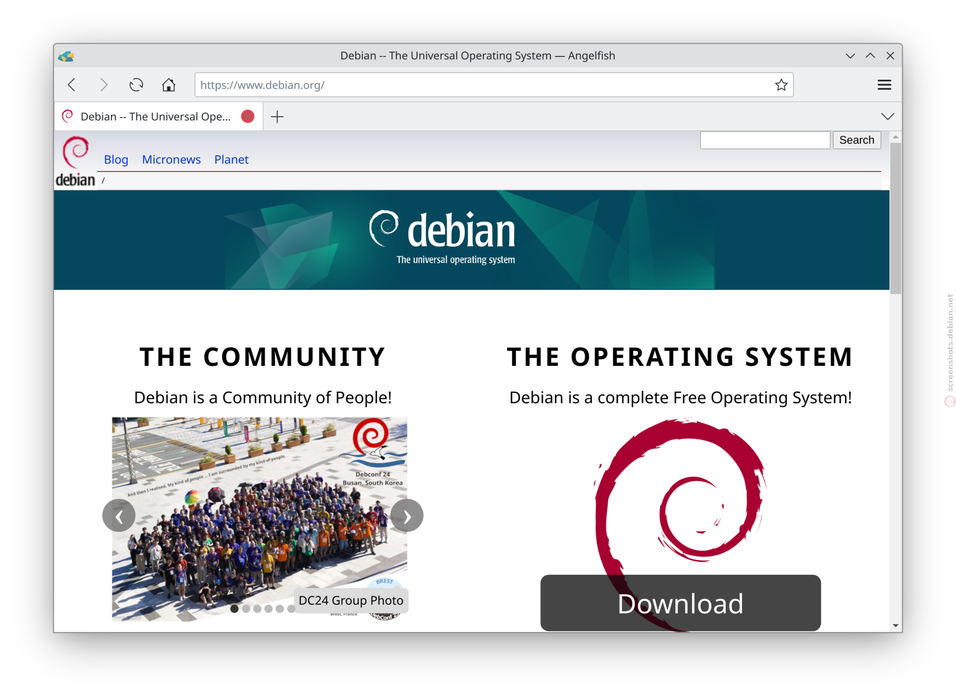Close the Debian tab with red X

[248, 117]
